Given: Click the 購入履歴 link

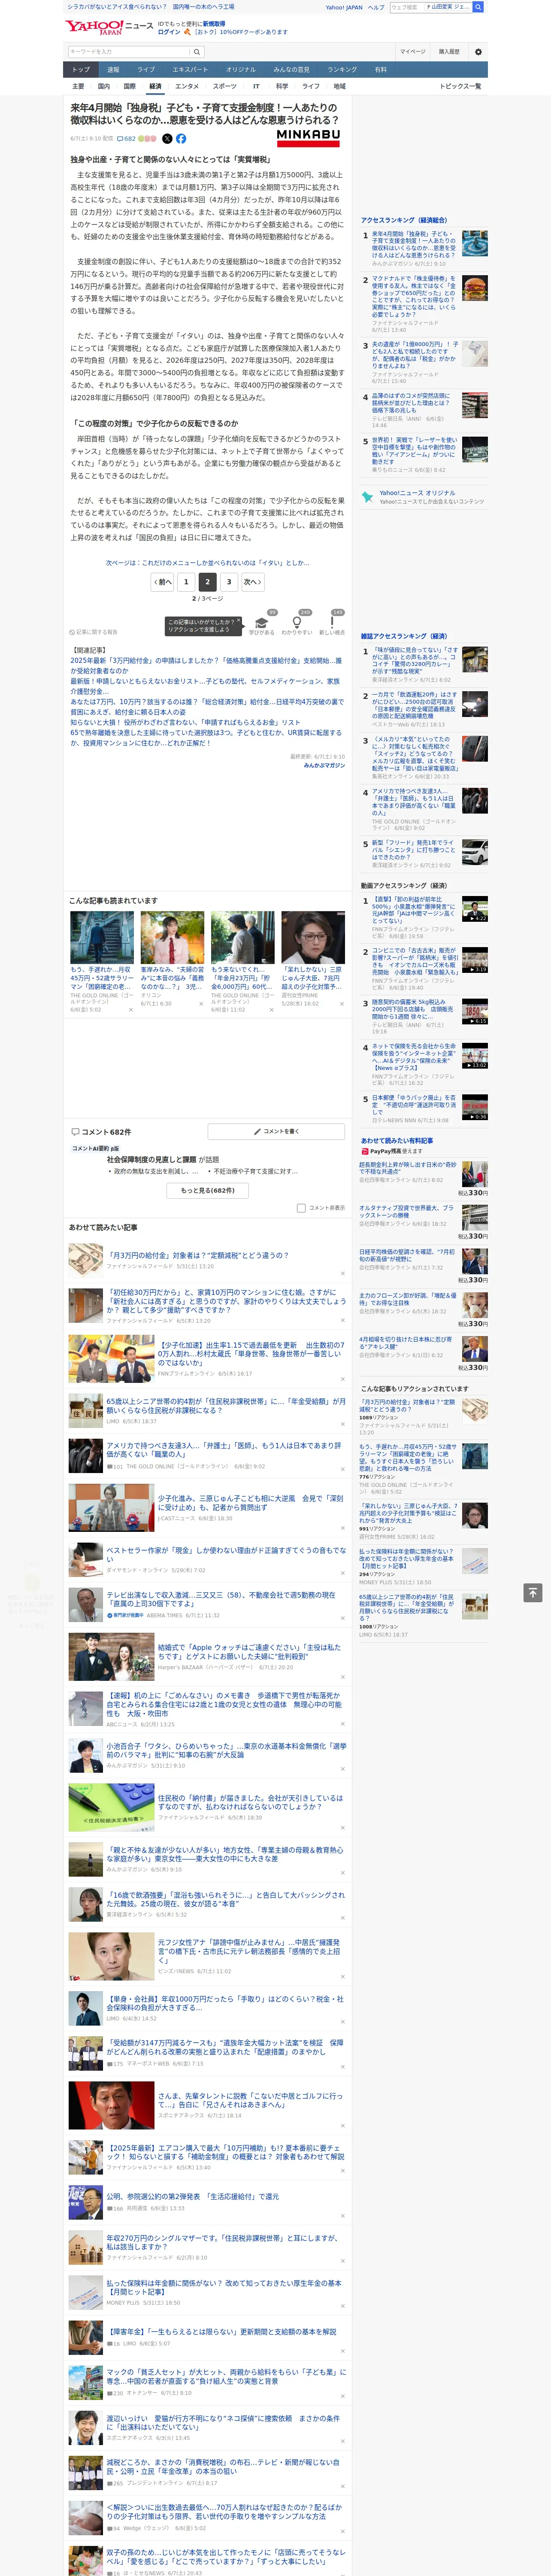Looking at the screenshot, I should pyautogui.click(x=449, y=52).
